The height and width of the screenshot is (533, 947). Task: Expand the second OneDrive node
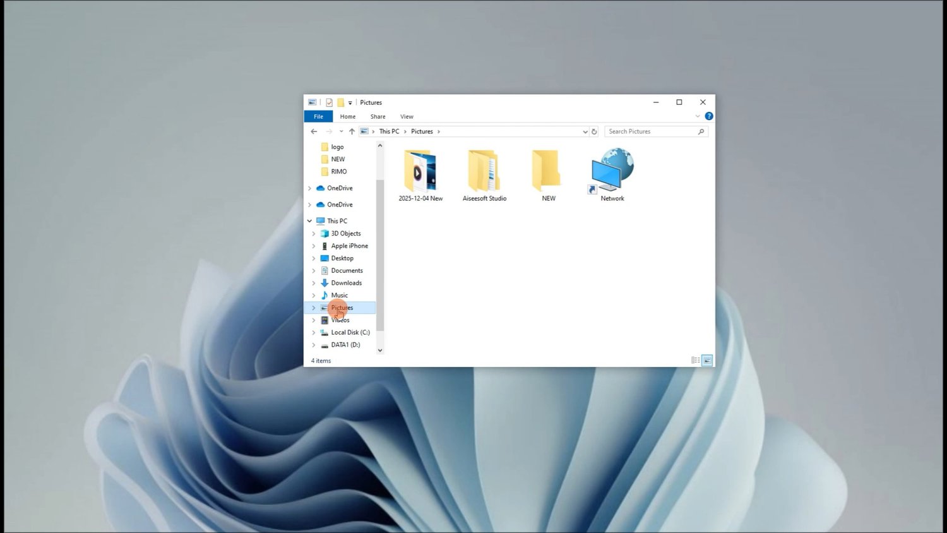coord(309,205)
